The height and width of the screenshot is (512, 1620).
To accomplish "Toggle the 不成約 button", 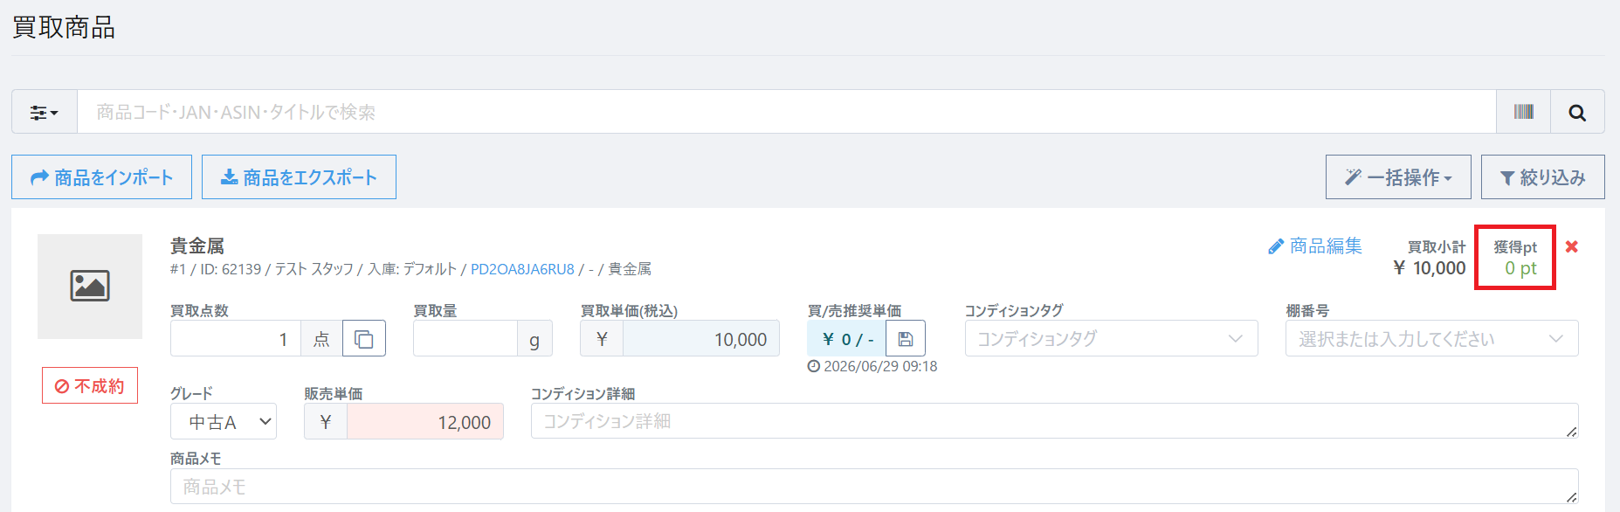I will (x=90, y=385).
